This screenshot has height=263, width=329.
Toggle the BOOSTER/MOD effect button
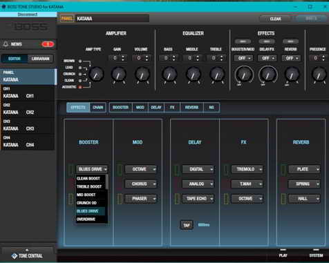tap(243, 41)
